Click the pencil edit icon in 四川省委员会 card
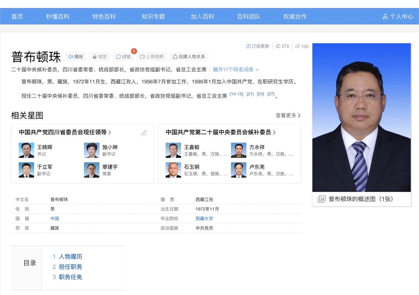Viewport: 419px width, 295px height. (144, 133)
